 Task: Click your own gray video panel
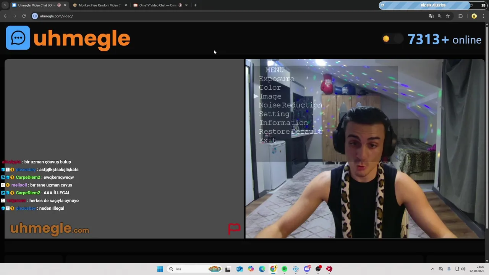point(124,149)
